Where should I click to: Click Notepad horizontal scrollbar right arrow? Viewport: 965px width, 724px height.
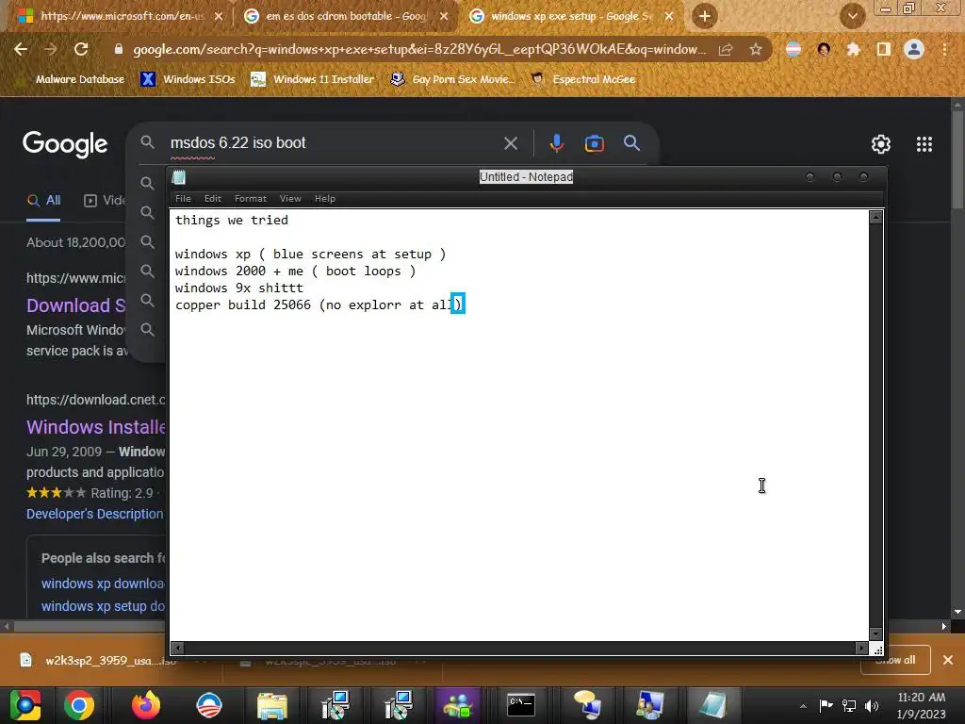(x=861, y=648)
